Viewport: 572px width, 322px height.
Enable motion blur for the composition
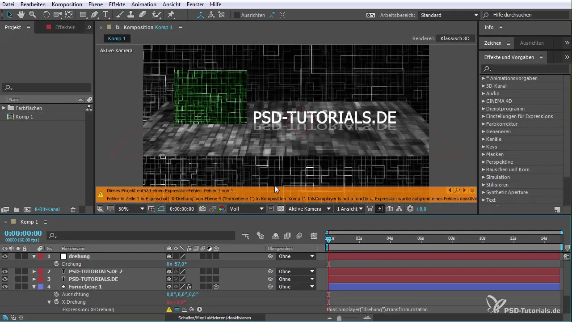coord(299,235)
